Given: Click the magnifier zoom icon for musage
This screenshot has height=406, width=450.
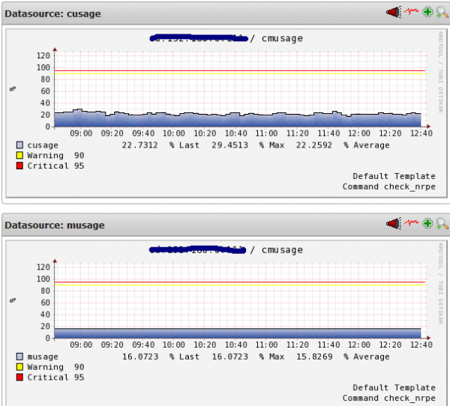Looking at the screenshot, I should tap(442, 223).
